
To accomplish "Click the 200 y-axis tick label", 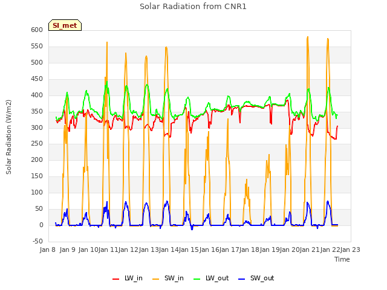I will (37, 159).
